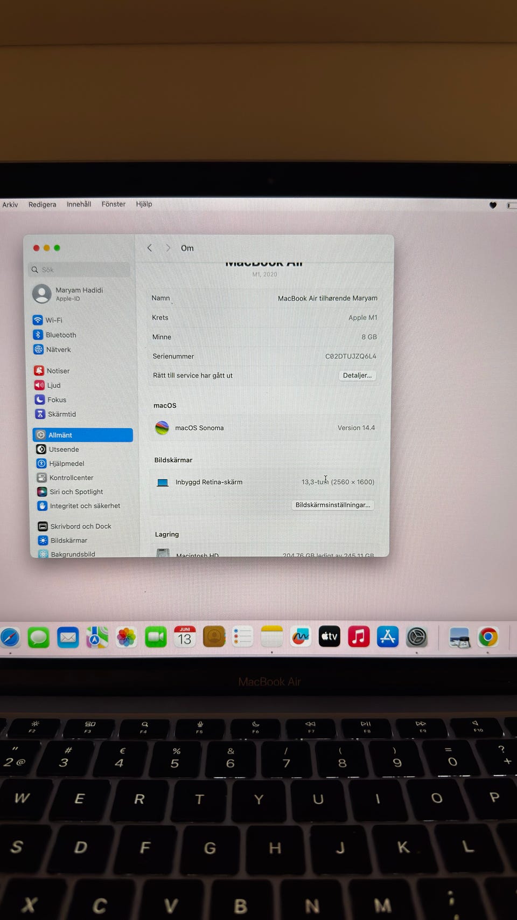Image resolution: width=517 pixels, height=920 pixels.
Task: Open App Store from the Dock
Action: [388, 637]
